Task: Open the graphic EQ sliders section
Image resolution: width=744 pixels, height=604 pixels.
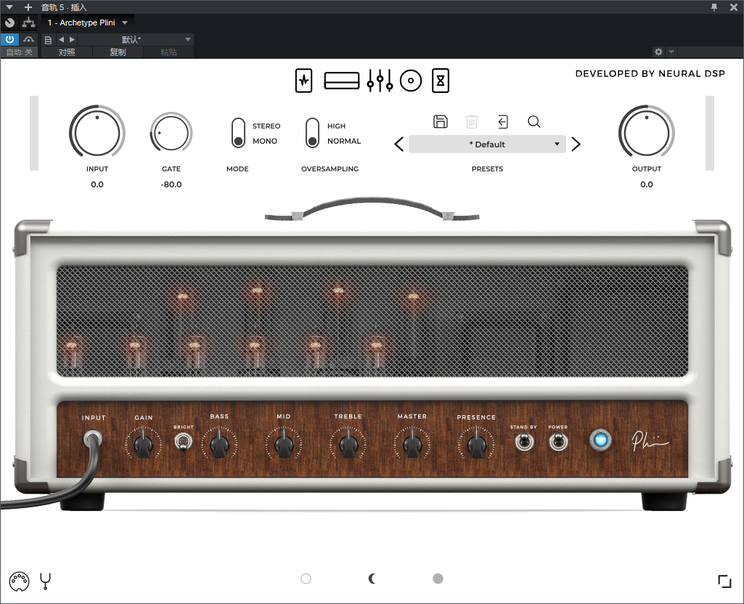Action: [x=380, y=81]
